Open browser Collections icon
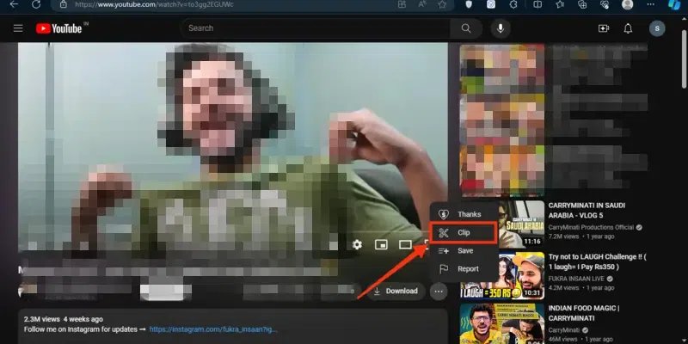688x344 pixels. pos(582,4)
